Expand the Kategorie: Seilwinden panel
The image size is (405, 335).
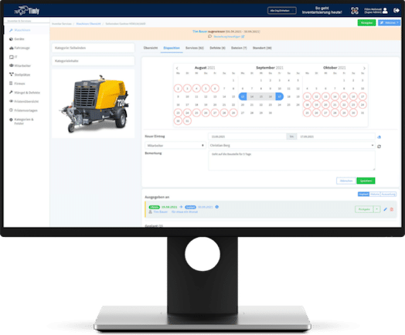(93, 48)
